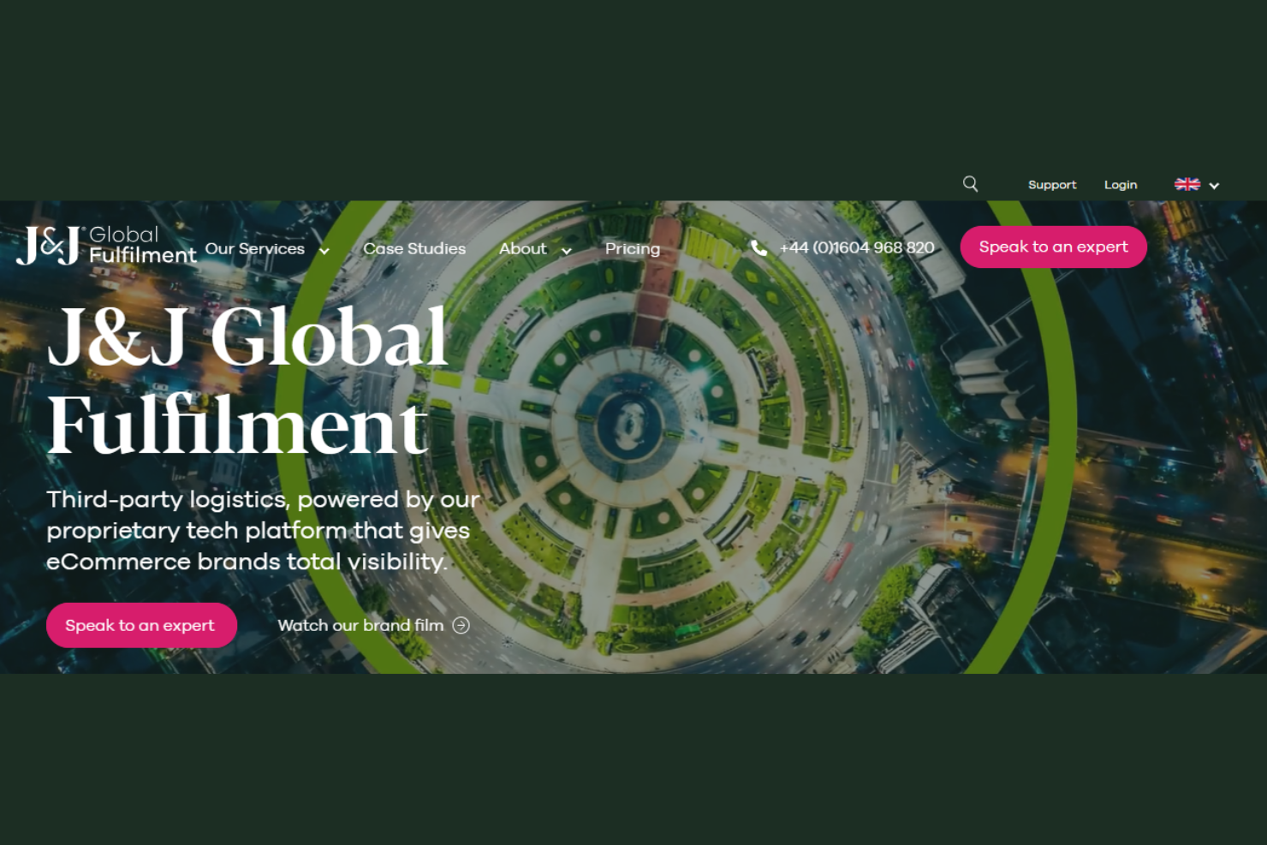1267x845 pixels.
Task: Open the language selector chevron
Action: coord(1215,185)
